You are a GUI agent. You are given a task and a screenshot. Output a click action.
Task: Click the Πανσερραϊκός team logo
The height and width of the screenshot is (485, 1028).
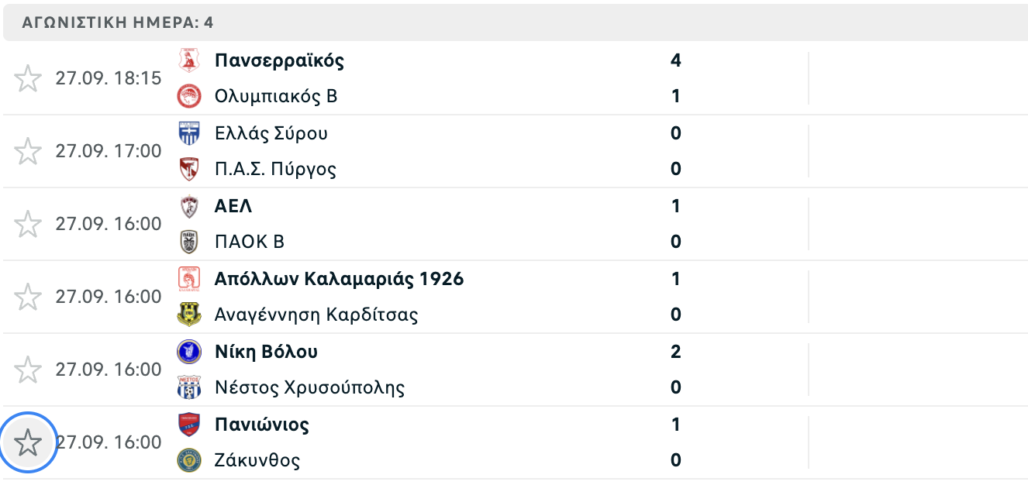coord(189,60)
